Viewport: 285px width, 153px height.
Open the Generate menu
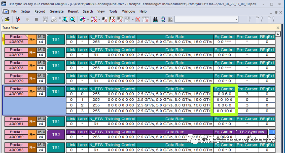56,11
